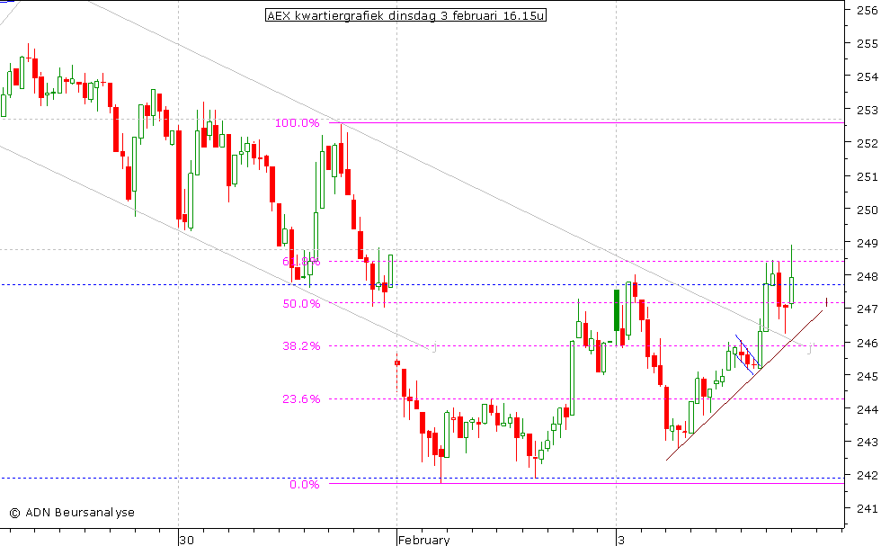The width and height of the screenshot is (881, 546).
Task: Select the small blue flag pattern lines
Action: pos(748,352)
